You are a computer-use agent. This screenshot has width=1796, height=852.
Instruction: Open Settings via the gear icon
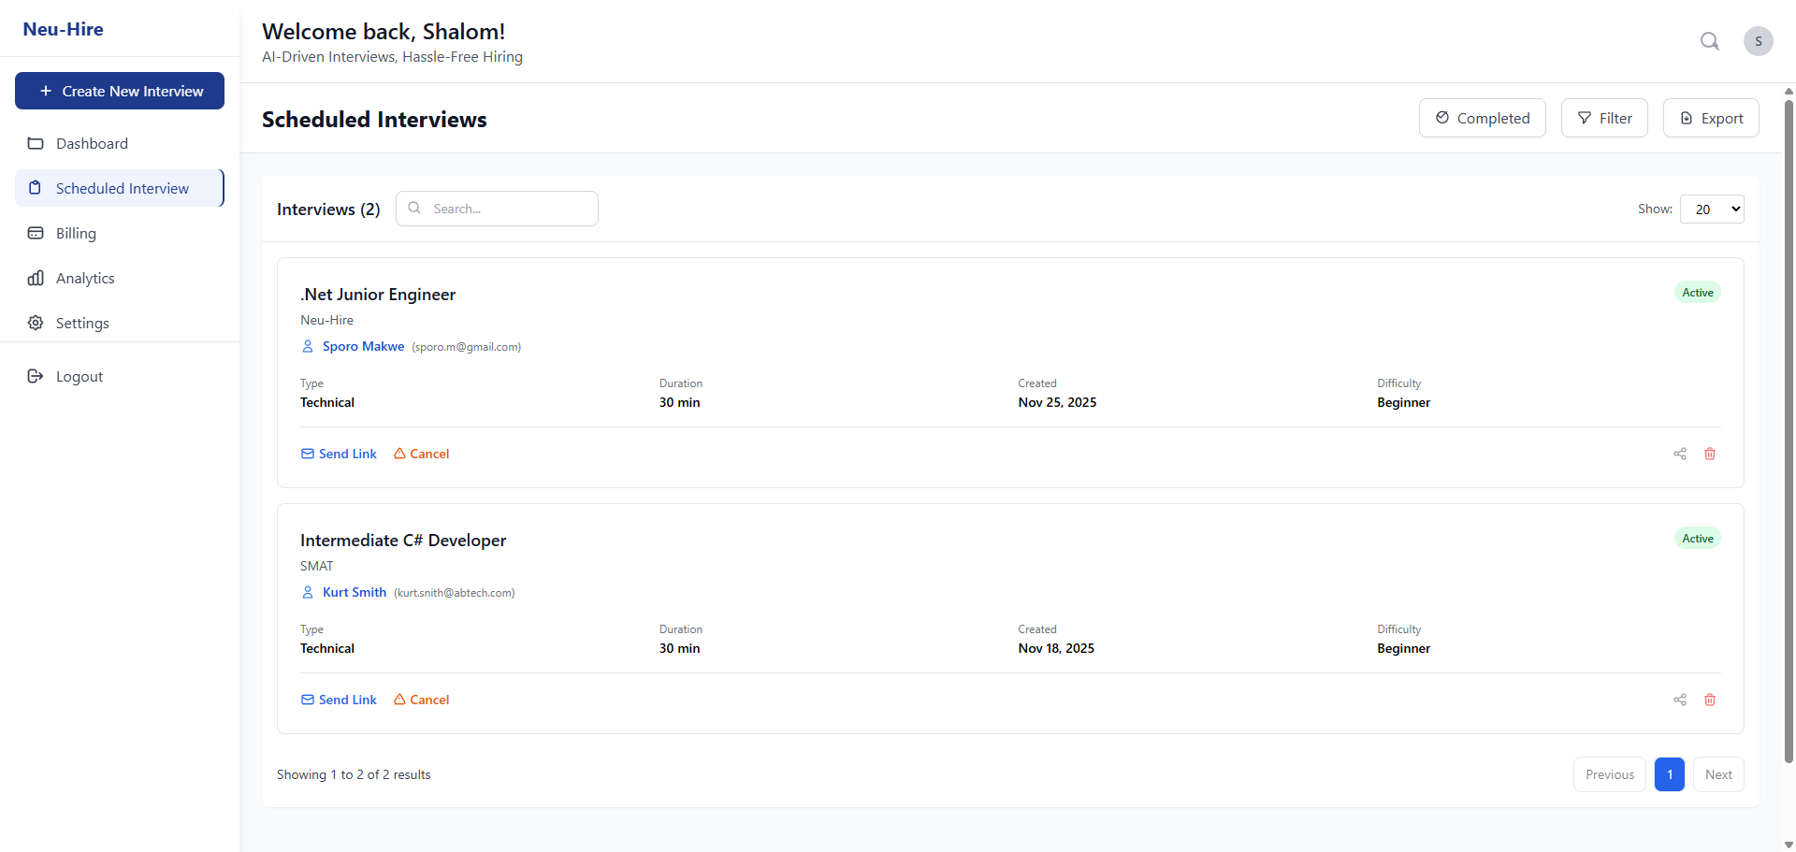[36, 323]
